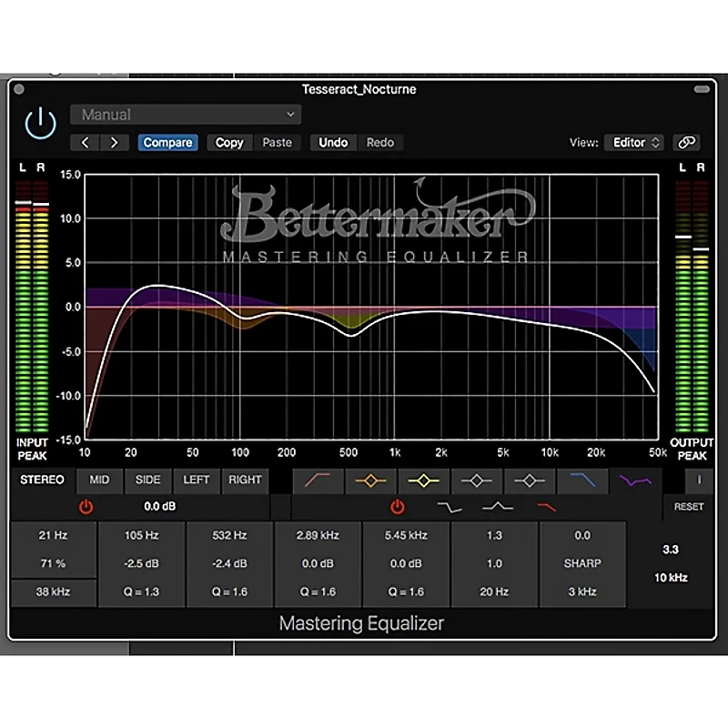Open the Manual preset dropdown
The width and height of the screenshot is (728, 728).
point(186,115)
